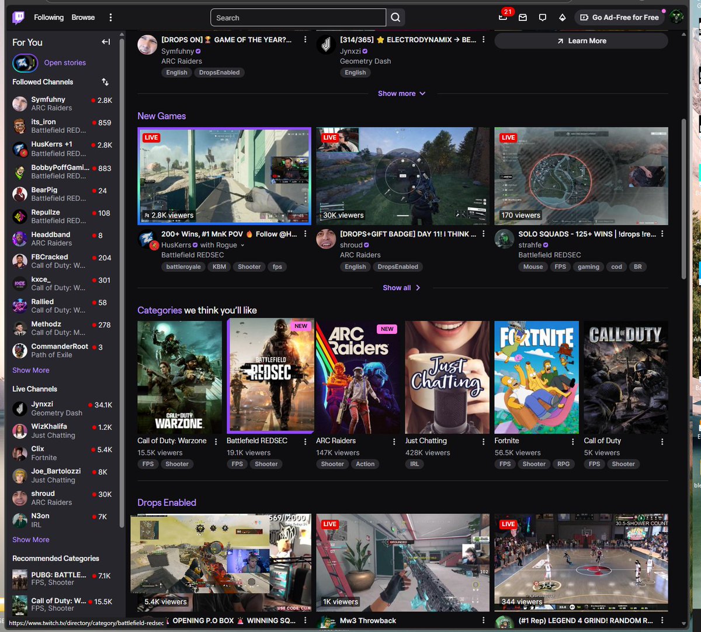701x632 pixels.
Task: Open strahfe's 170 viewers stream thumbnail
Action: pyautogui.click(x=581, y=176)
